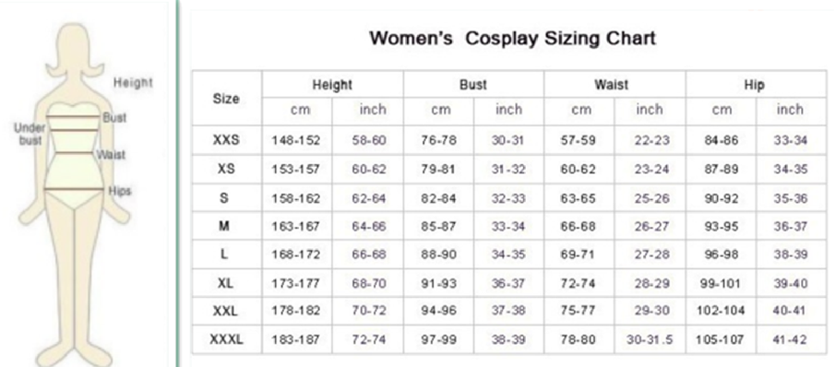The height and width of the screenshot is (367, 835).
Task: Click the 69-71 waist cm cell
Action: (x=577, y=255)
